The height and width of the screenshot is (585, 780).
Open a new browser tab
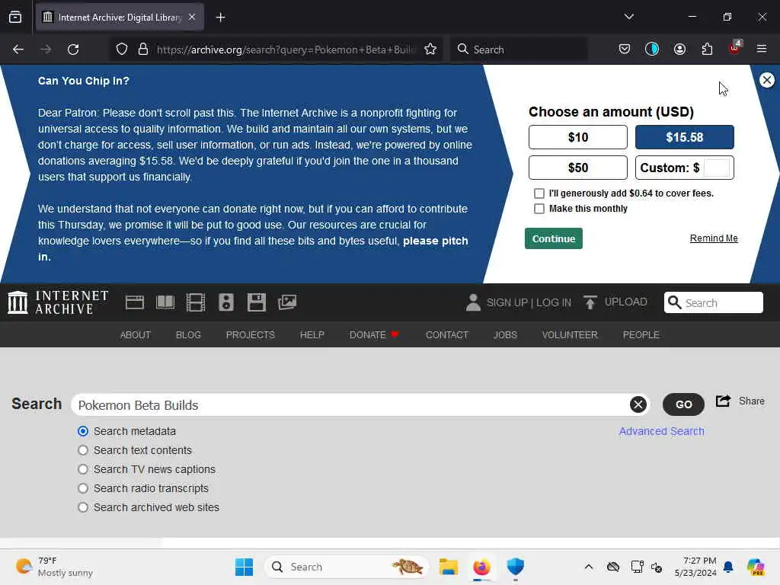click(x=220, y=18)
